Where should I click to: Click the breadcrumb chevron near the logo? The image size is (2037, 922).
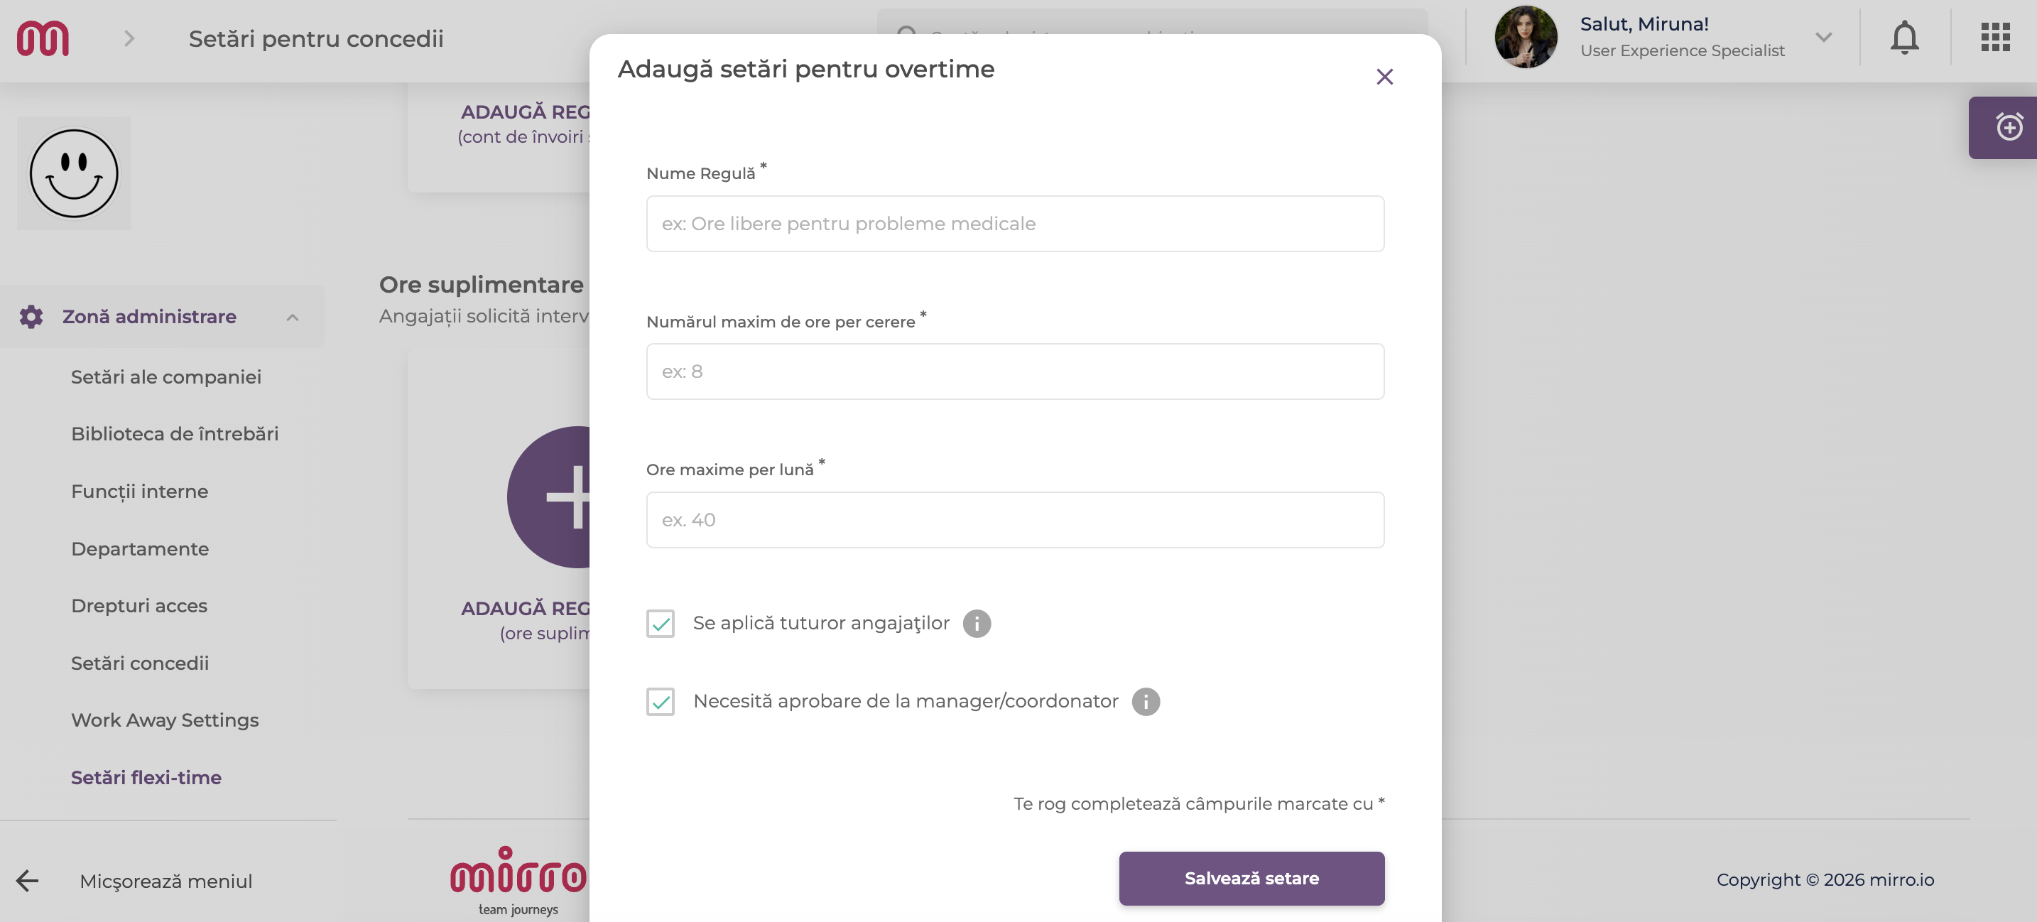[130, 38]
